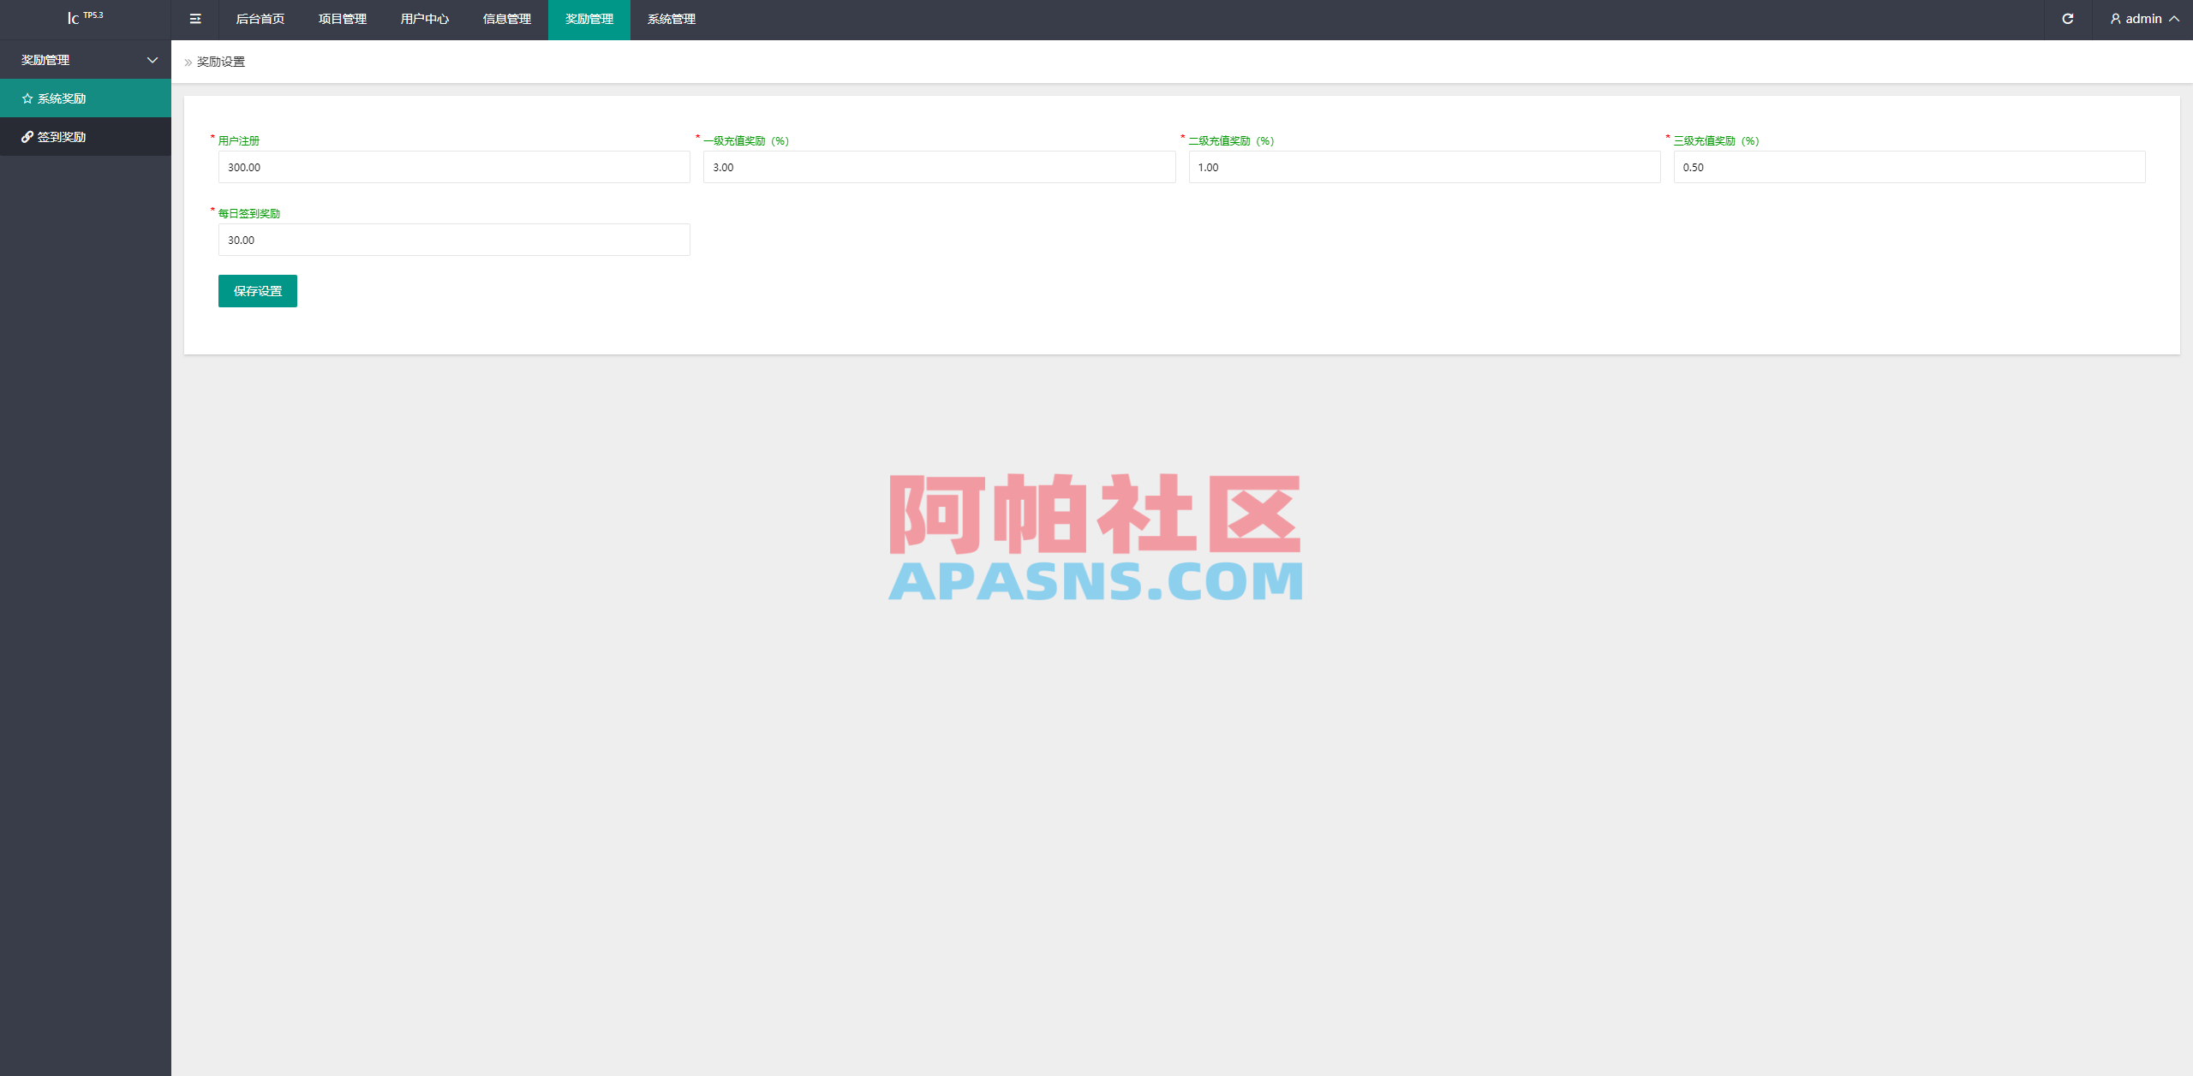Switch to the 后台首页 menu tab

click(262, 19)
